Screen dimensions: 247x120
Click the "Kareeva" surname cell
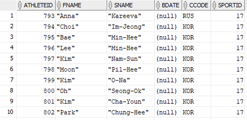124,16
